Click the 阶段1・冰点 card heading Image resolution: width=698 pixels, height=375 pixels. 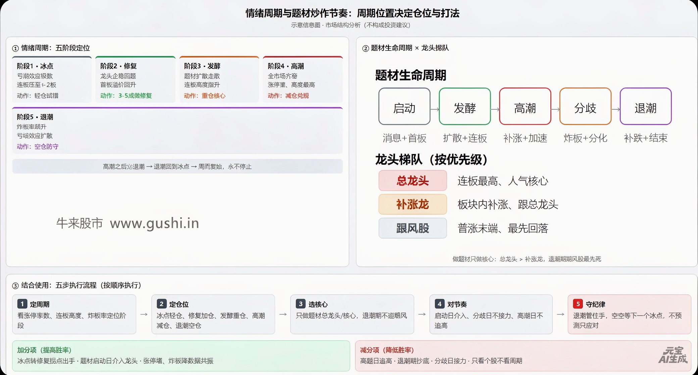(35, 66)
